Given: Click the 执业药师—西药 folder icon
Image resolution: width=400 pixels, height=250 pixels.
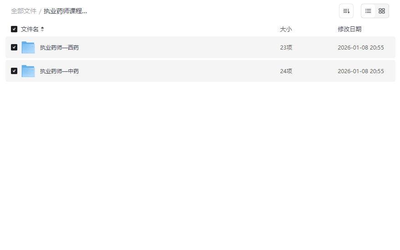Looking at the screenshot, I should tap(28, 47).
